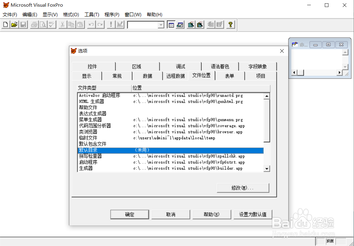Switch to the 常规 tab
Image resolution: width=354 pixels, height=246 pixels.
(117, 76)
